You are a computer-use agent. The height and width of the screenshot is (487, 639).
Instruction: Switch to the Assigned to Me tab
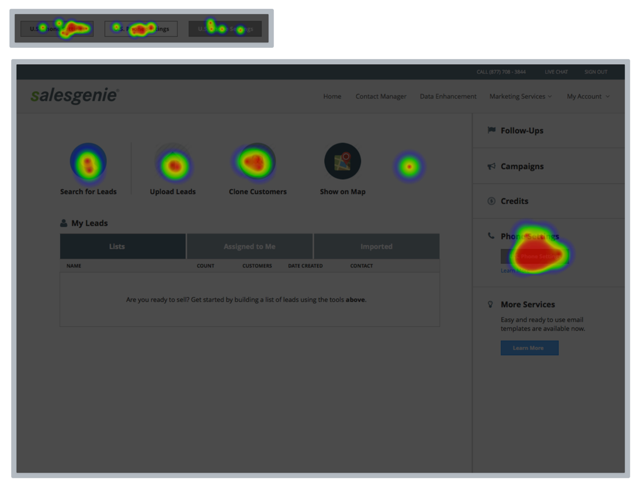pos(249,246)
